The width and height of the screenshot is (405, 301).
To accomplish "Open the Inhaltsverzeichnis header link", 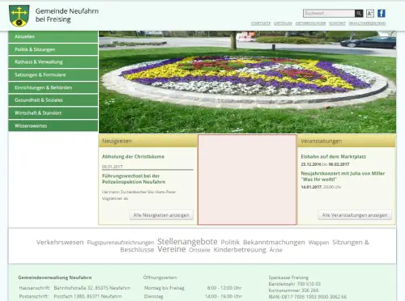I will tap(367, 23).
